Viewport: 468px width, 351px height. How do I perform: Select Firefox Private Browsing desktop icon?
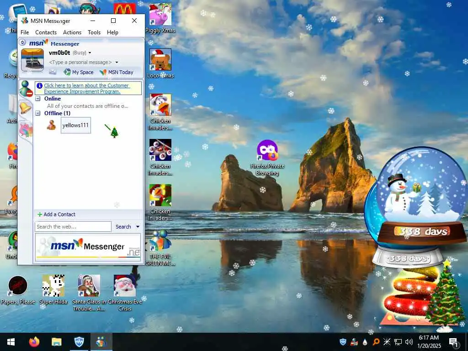click(267, 158)
